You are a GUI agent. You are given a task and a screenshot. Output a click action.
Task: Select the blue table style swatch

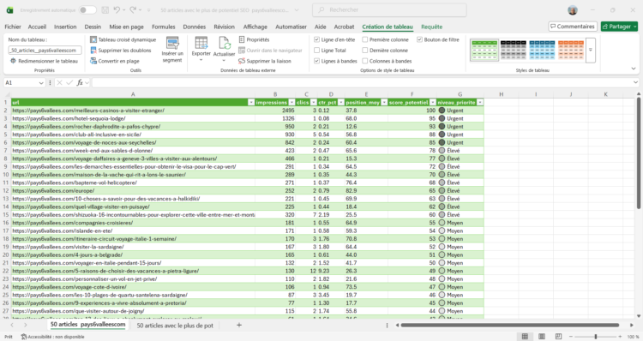point(542,50)
